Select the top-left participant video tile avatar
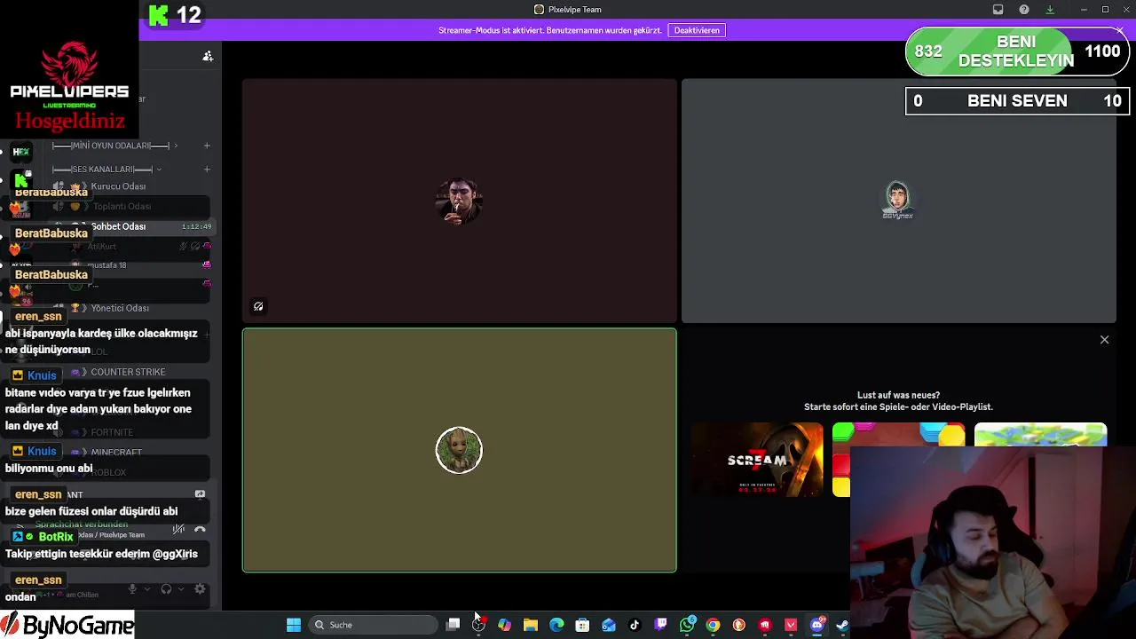Viewport: 1136px width, 639px height. (459, 201)
